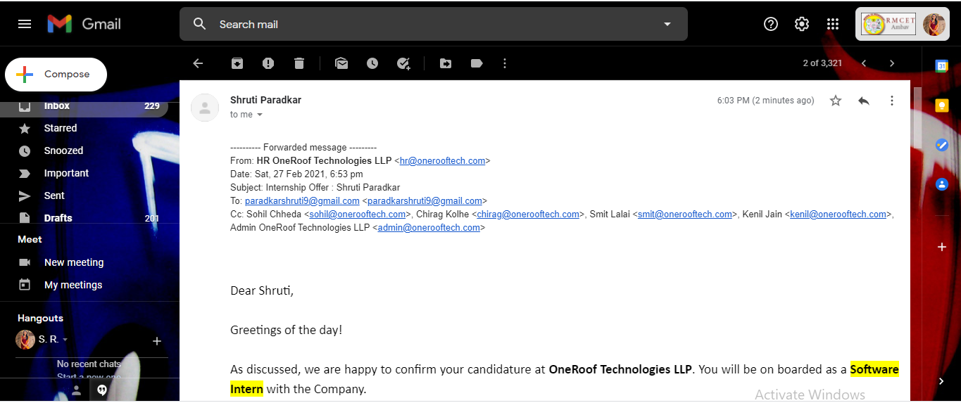Open Google Calendar in the side panel

tap(941, 65)
